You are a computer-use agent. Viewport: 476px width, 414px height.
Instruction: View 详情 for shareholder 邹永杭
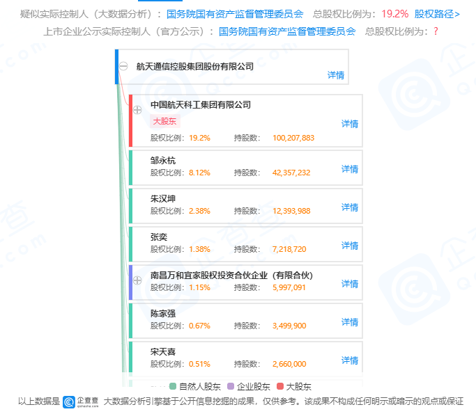click(349, 169)
